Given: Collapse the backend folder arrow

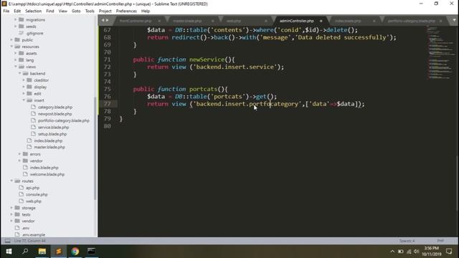Looking at the screenshot, I should [x=19, y=73].
